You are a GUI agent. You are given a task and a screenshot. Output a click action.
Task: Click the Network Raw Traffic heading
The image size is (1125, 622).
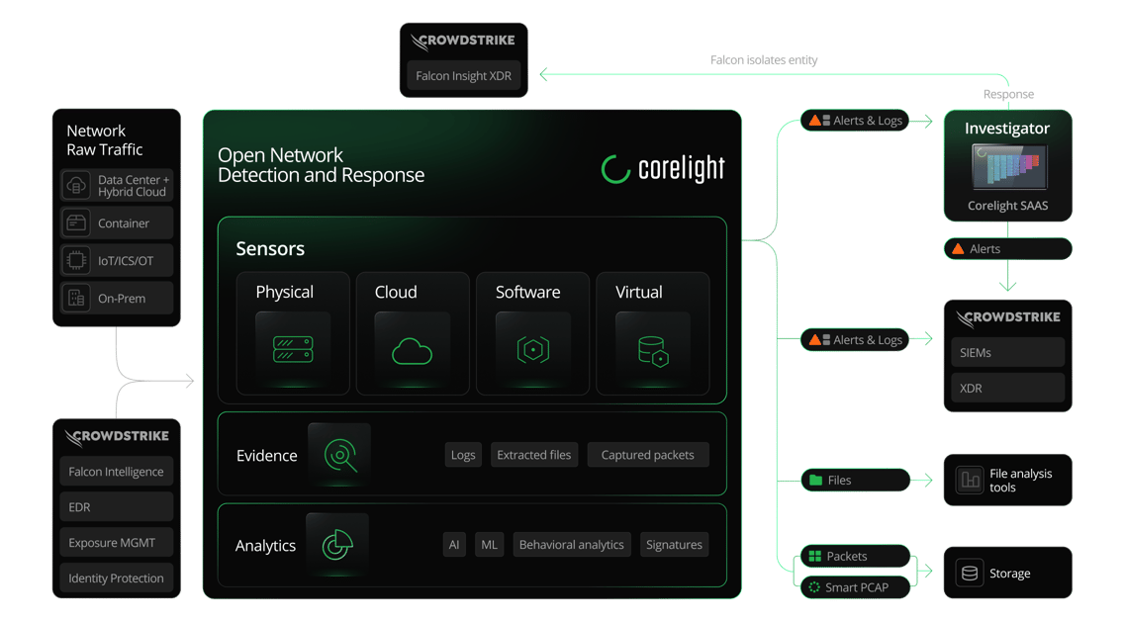105,139
